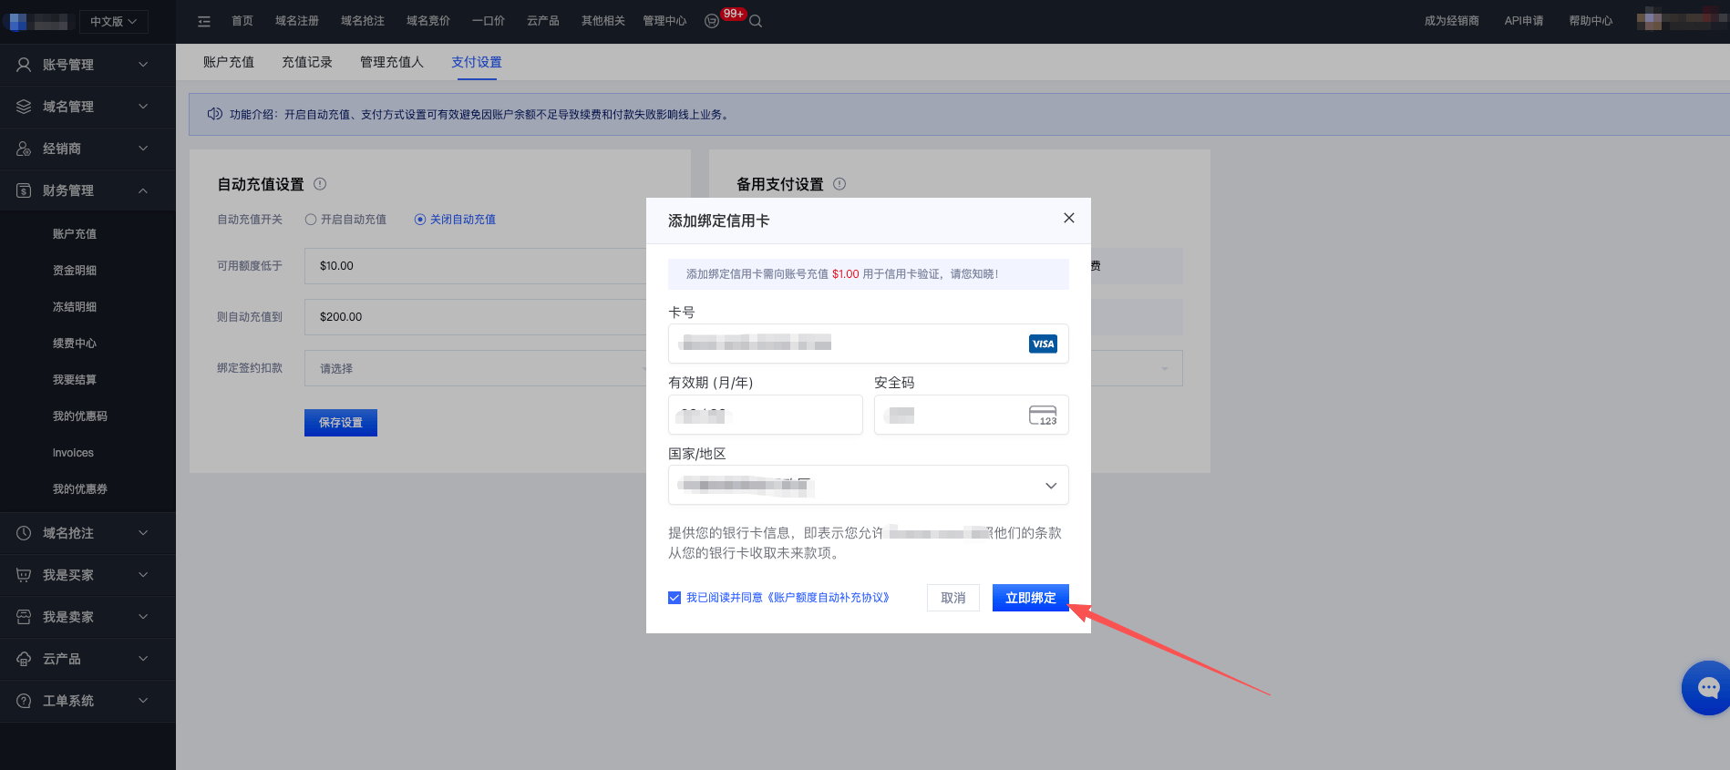Switch to the 充值记录 tab
This screenshot has height=770, width=1730.
tap(307, 62)
